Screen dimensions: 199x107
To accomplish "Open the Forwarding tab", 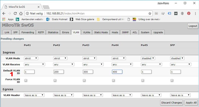I will (28, 32).
